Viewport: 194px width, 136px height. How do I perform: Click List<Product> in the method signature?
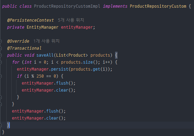point(72,55)
